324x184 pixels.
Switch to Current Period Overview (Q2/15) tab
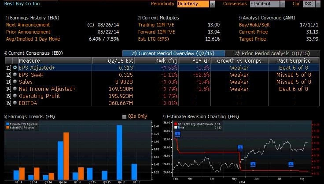[173, 53]
